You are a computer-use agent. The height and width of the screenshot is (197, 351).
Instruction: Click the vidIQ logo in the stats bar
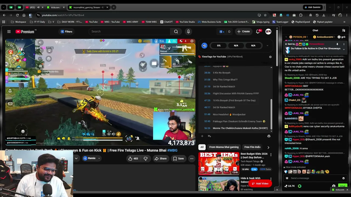[204, 46]
